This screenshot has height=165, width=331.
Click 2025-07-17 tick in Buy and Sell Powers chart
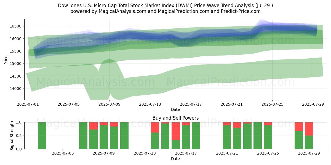pos(186,154)
